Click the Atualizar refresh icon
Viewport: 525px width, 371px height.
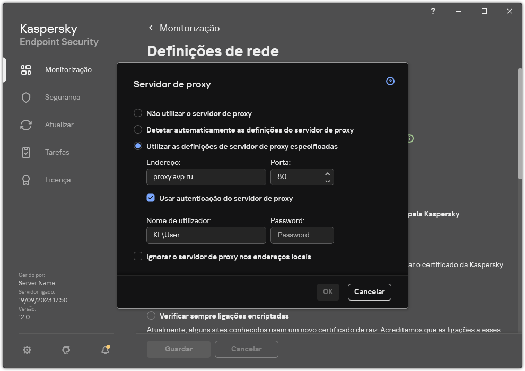26,125
